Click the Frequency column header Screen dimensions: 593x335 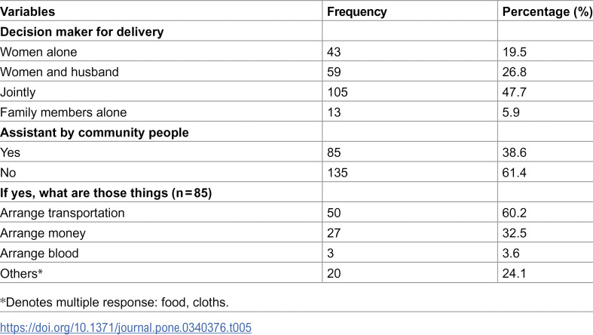pyautogui.click(x=356, y=12)
